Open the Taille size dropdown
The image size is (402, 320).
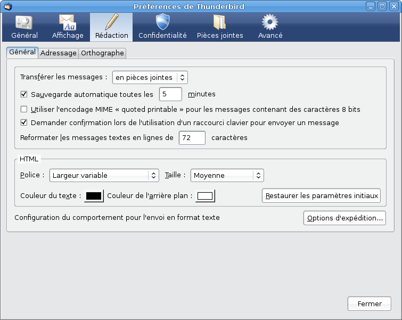pyautogui.click(x=227, y=175)
